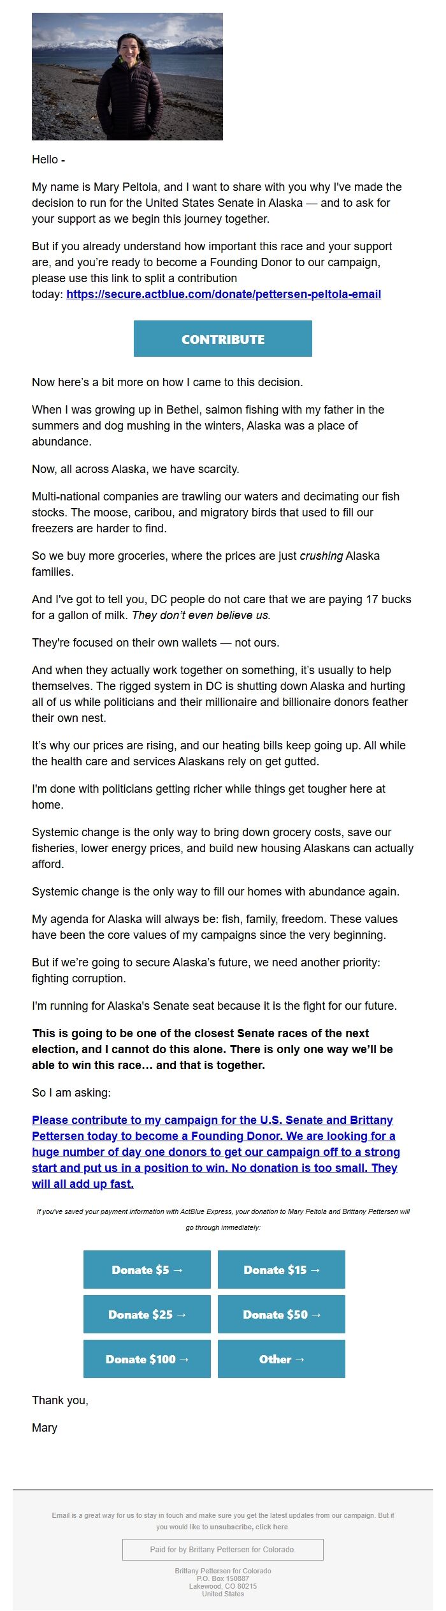446x1611 pixels.
Task: Click the Hello greeting line
Action: [x=48, y=160]
